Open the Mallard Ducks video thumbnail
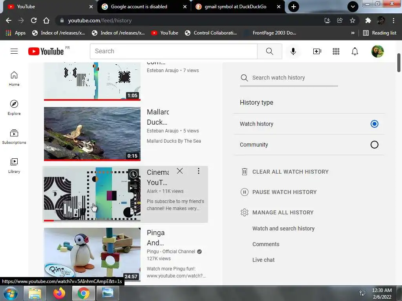 click(92, 134)
